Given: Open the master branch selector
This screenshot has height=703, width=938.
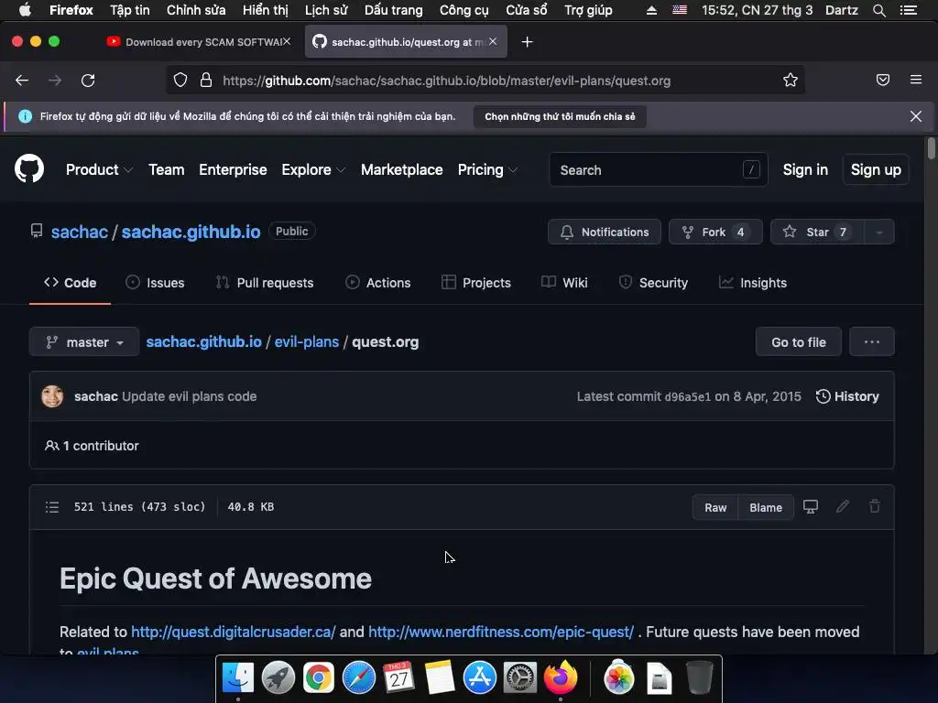Looking at the screenshot, I should point(84,342).
